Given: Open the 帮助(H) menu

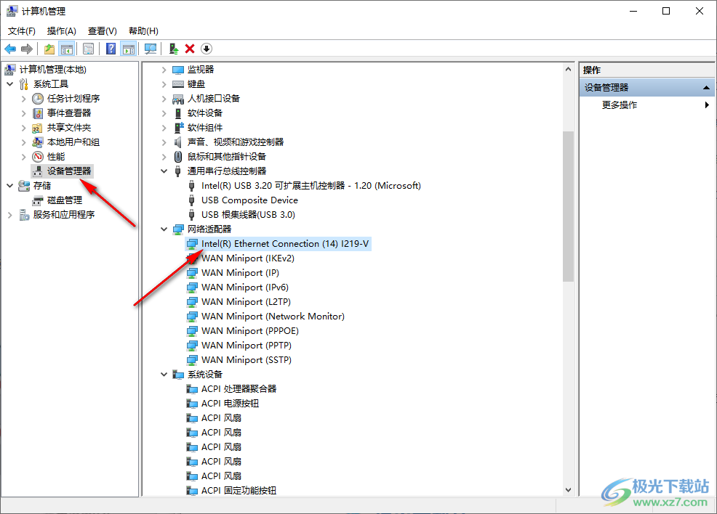Looking at the screenshot, I should [x=143, y=31].
